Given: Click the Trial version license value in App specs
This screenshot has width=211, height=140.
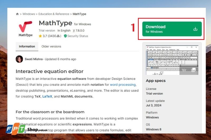Looking at the screenshot, I should click(x=154, y=94).
